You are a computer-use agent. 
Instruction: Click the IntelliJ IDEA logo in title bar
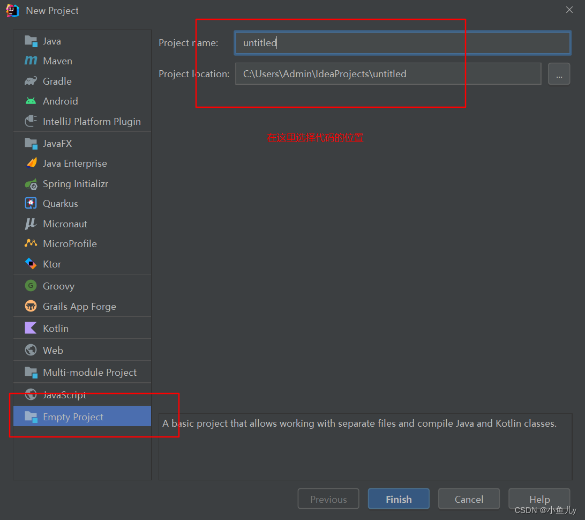coord(12,10)
